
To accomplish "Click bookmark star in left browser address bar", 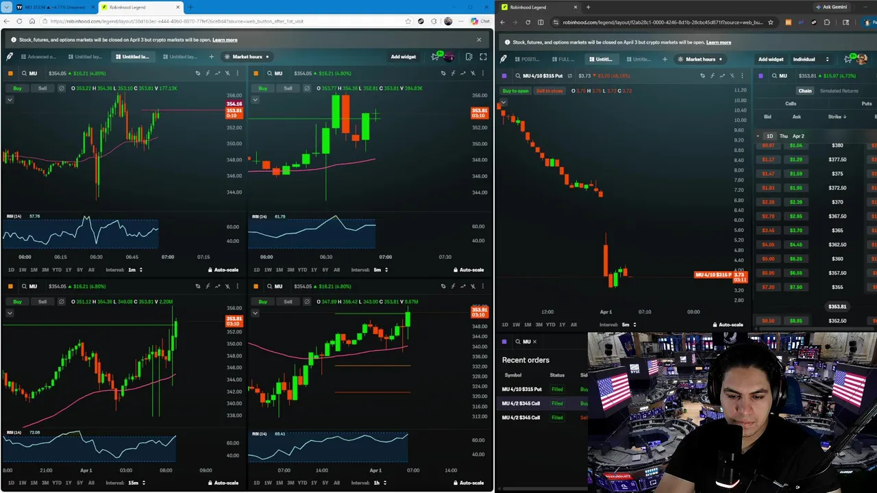I will (x=408, y=21).
